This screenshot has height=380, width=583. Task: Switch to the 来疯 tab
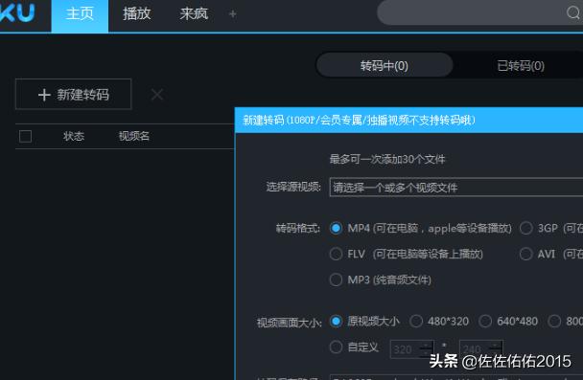click(x=194, y=14)
